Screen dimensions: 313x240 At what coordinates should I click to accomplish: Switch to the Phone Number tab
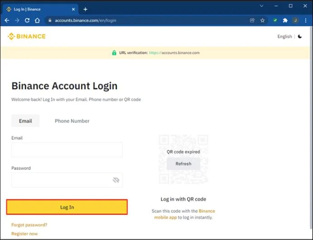[72, 121]
